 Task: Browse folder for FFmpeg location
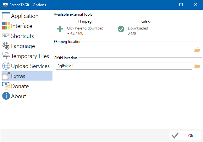197,50
